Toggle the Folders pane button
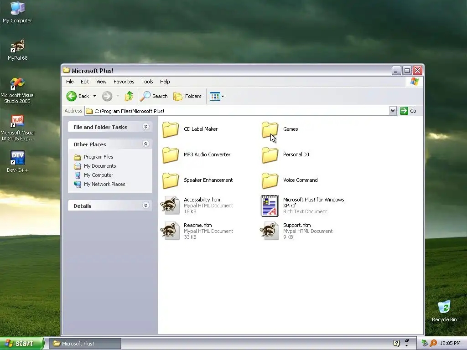 187,96
